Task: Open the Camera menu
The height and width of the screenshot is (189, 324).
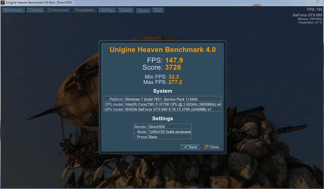Action: click(36, 10)
